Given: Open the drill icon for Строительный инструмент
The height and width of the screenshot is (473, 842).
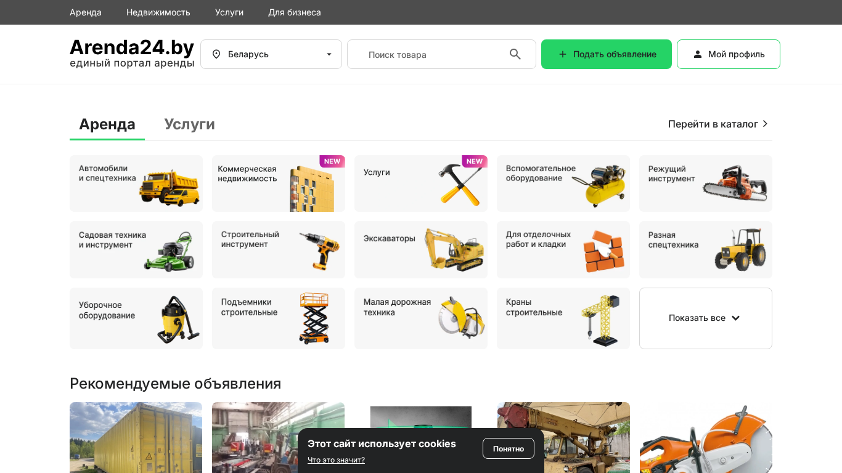Looking at the screenshot, I should click(x=319, y=251).
